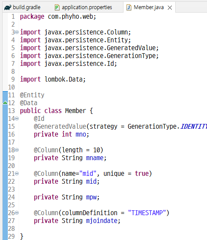Click 'columnDefinition' attribute on line 26
The height and width of the screenshot is (240, 207).
click(90, 213)
